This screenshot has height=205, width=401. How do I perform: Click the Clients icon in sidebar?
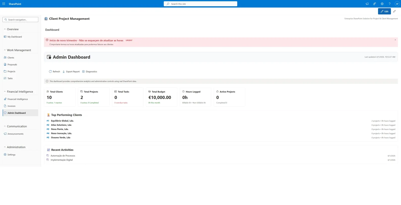tap(5, 57)
